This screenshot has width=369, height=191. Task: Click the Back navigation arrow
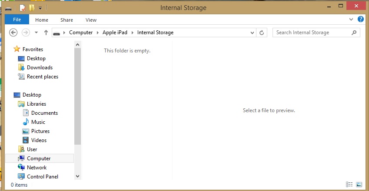point(13,32)
